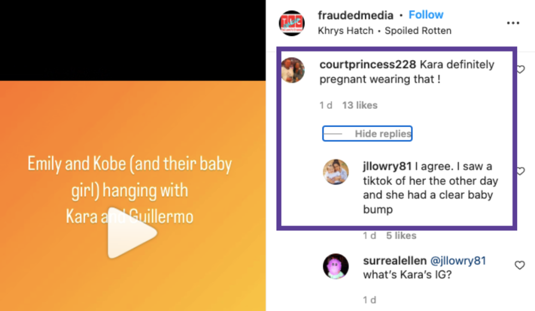The width and height of the screenshot is (535, 311).
Task: View the 5 likes on jllowry81's reply
Action: pos(401,235)
